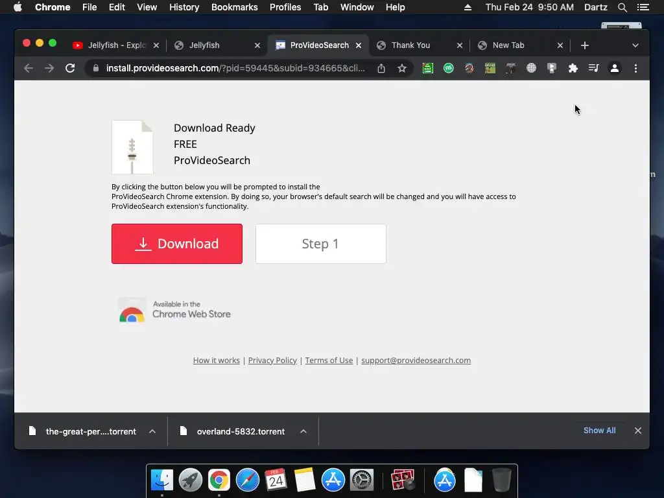Click the lock icon in address bar

pos(96,68)
